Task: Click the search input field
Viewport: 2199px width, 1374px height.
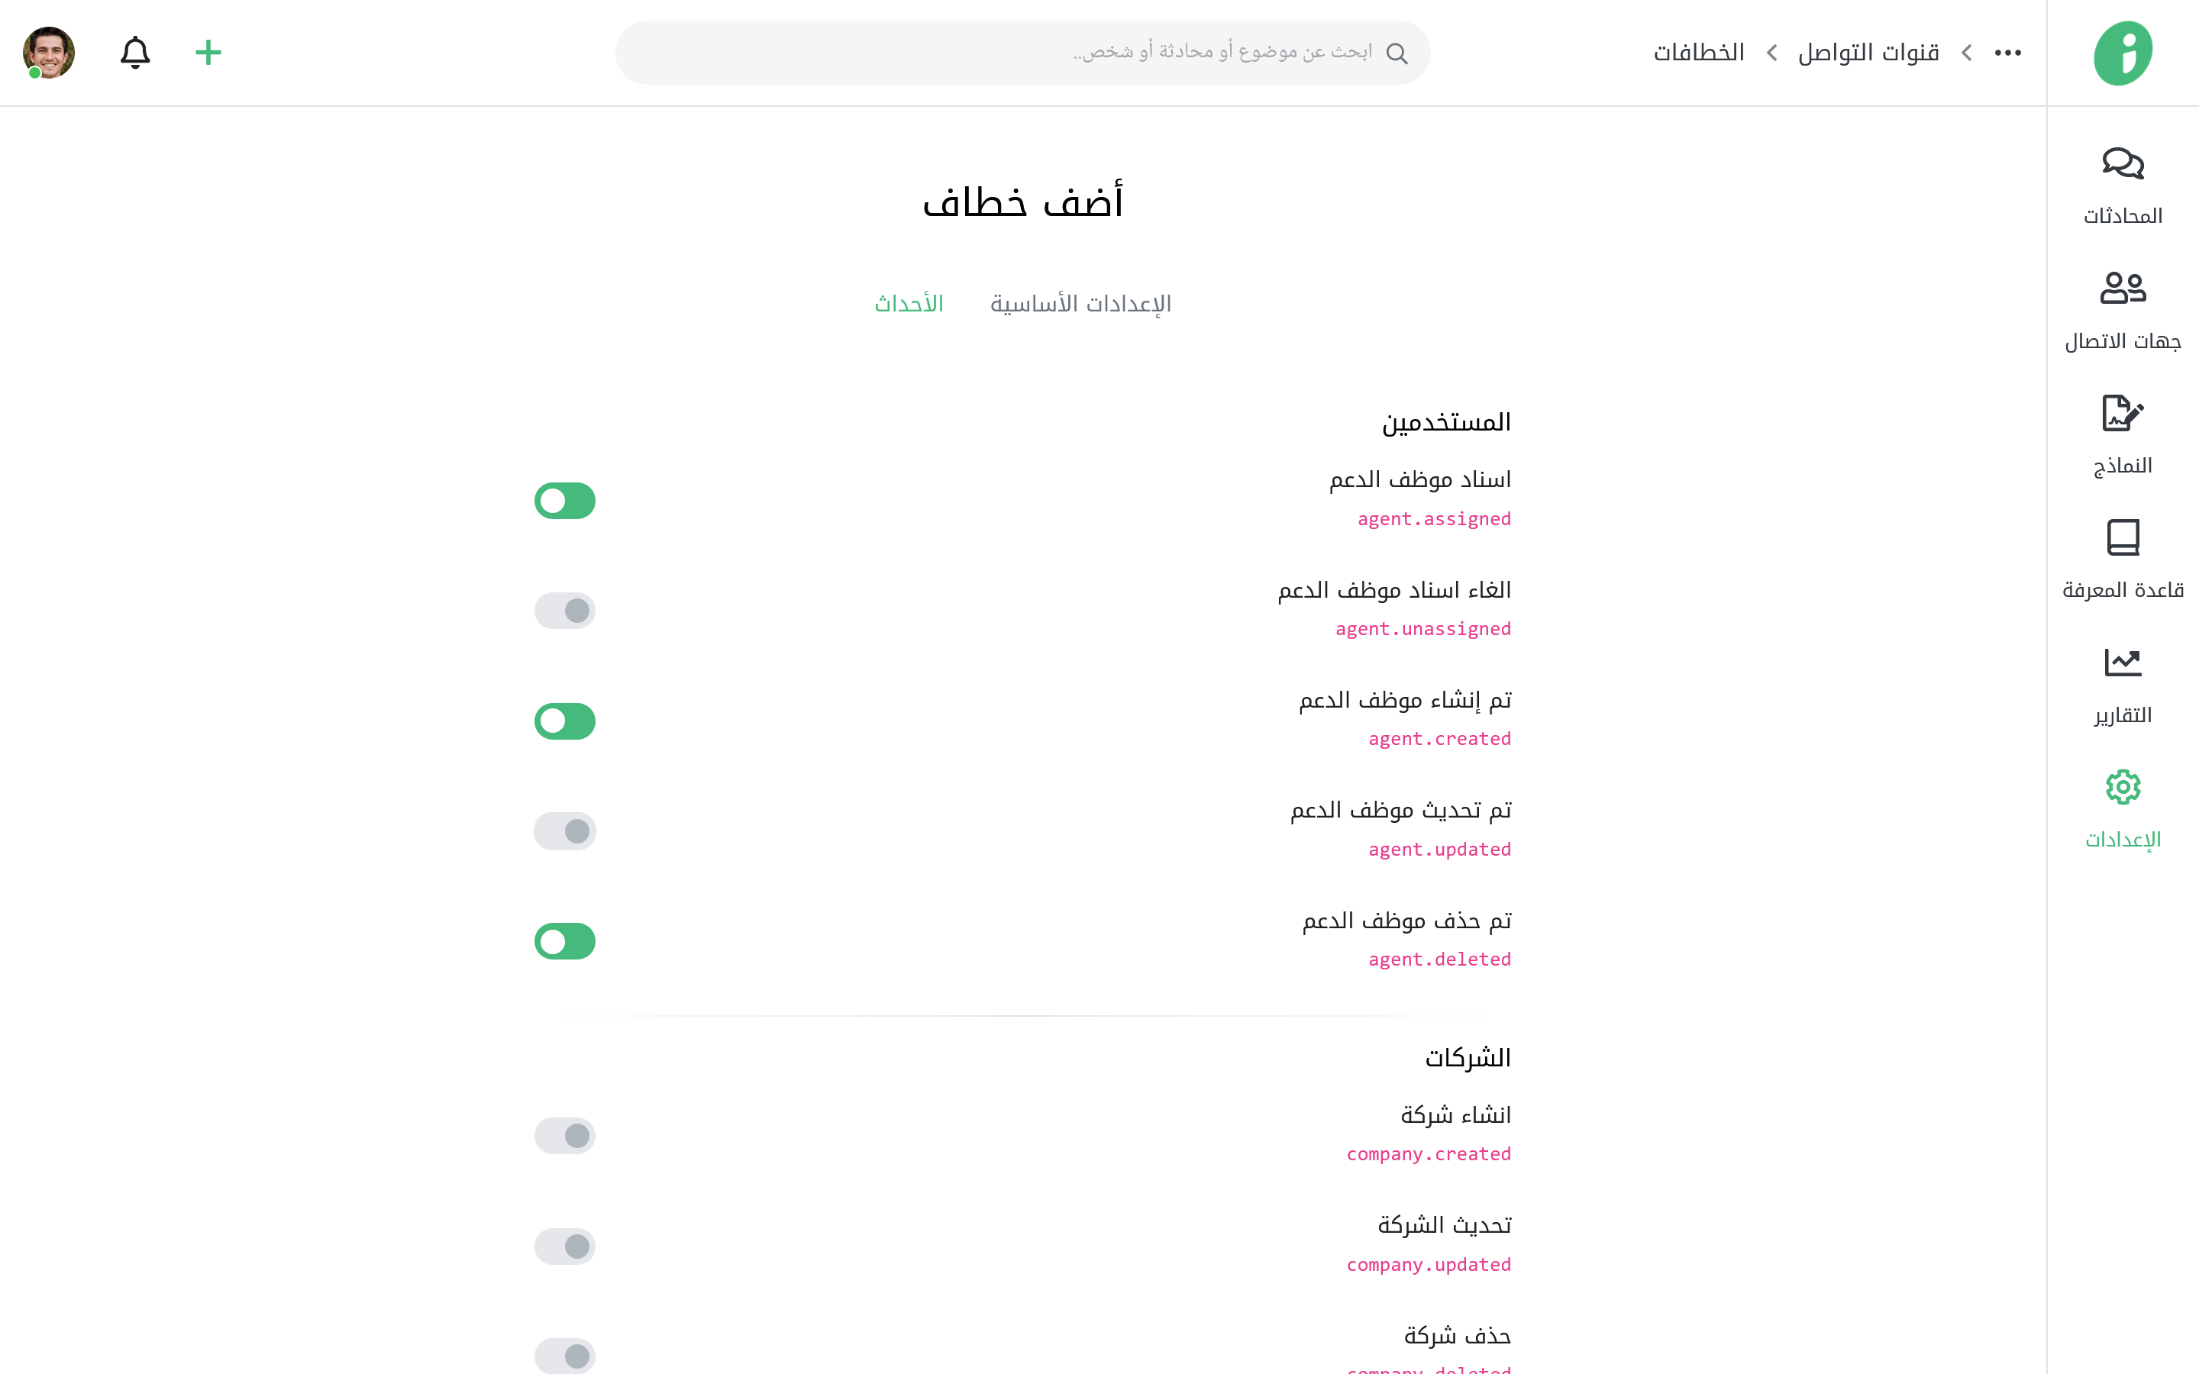Action: [x=1022, y=53]
